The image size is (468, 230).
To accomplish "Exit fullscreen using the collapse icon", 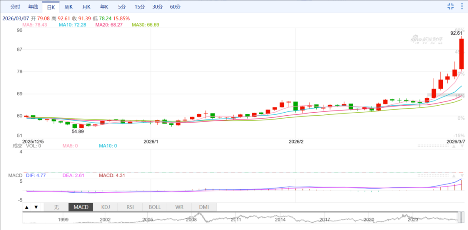I will tap(451, 6).
